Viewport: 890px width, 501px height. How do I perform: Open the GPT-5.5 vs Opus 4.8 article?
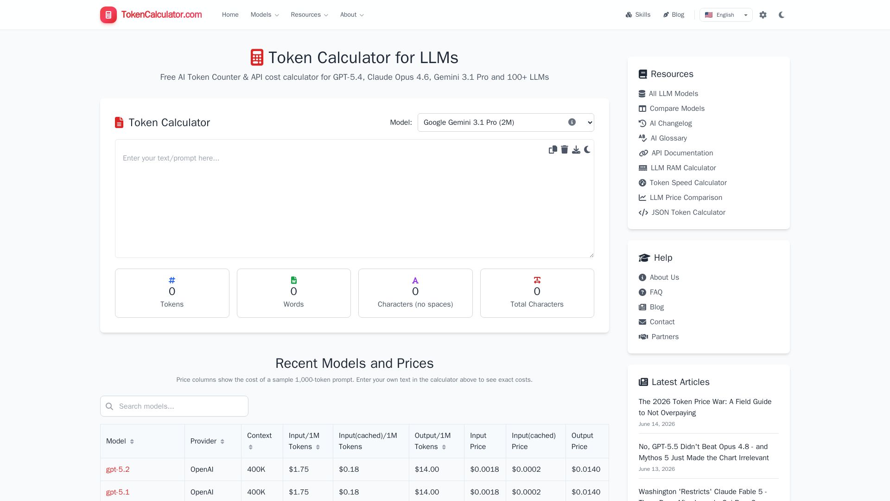pyautogui.click(x=704, y=452)
